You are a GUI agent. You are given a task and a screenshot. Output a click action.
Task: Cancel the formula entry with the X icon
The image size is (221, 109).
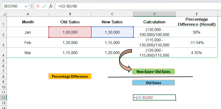[x=38, y=6]
